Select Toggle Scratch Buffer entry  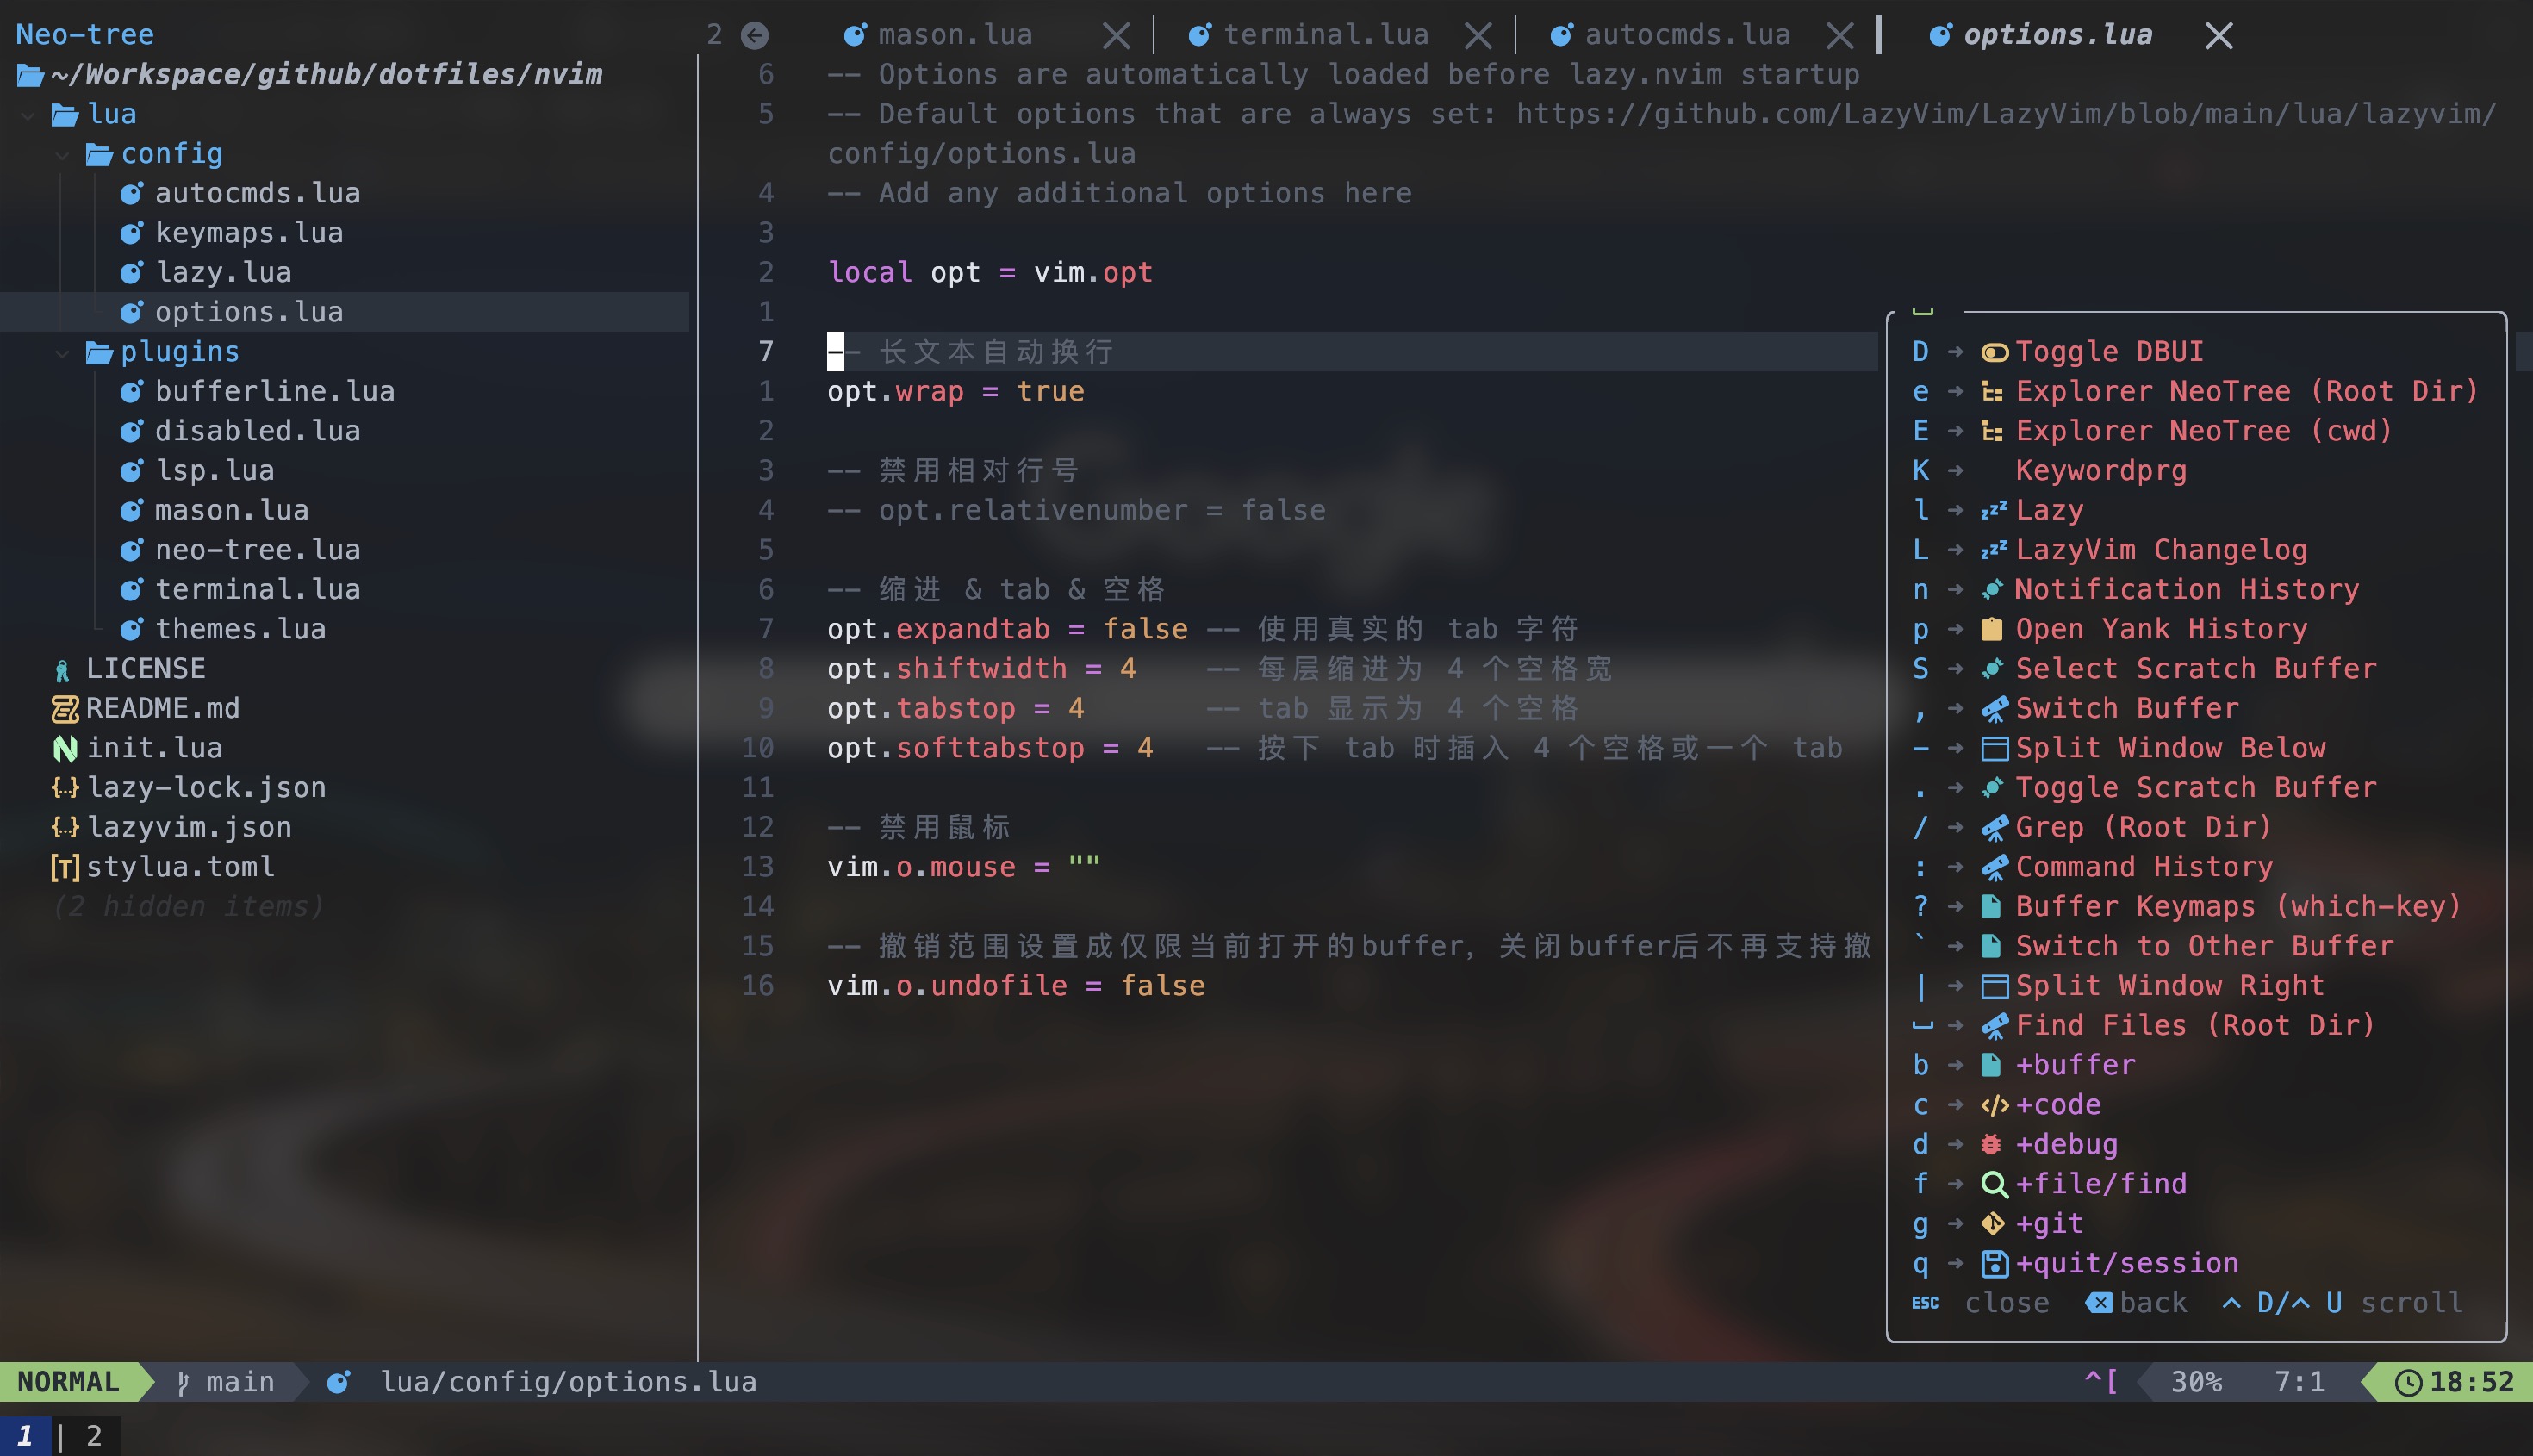(2195, 788)
